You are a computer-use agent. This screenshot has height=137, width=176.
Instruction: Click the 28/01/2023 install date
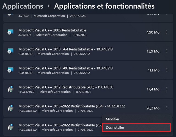78,16
